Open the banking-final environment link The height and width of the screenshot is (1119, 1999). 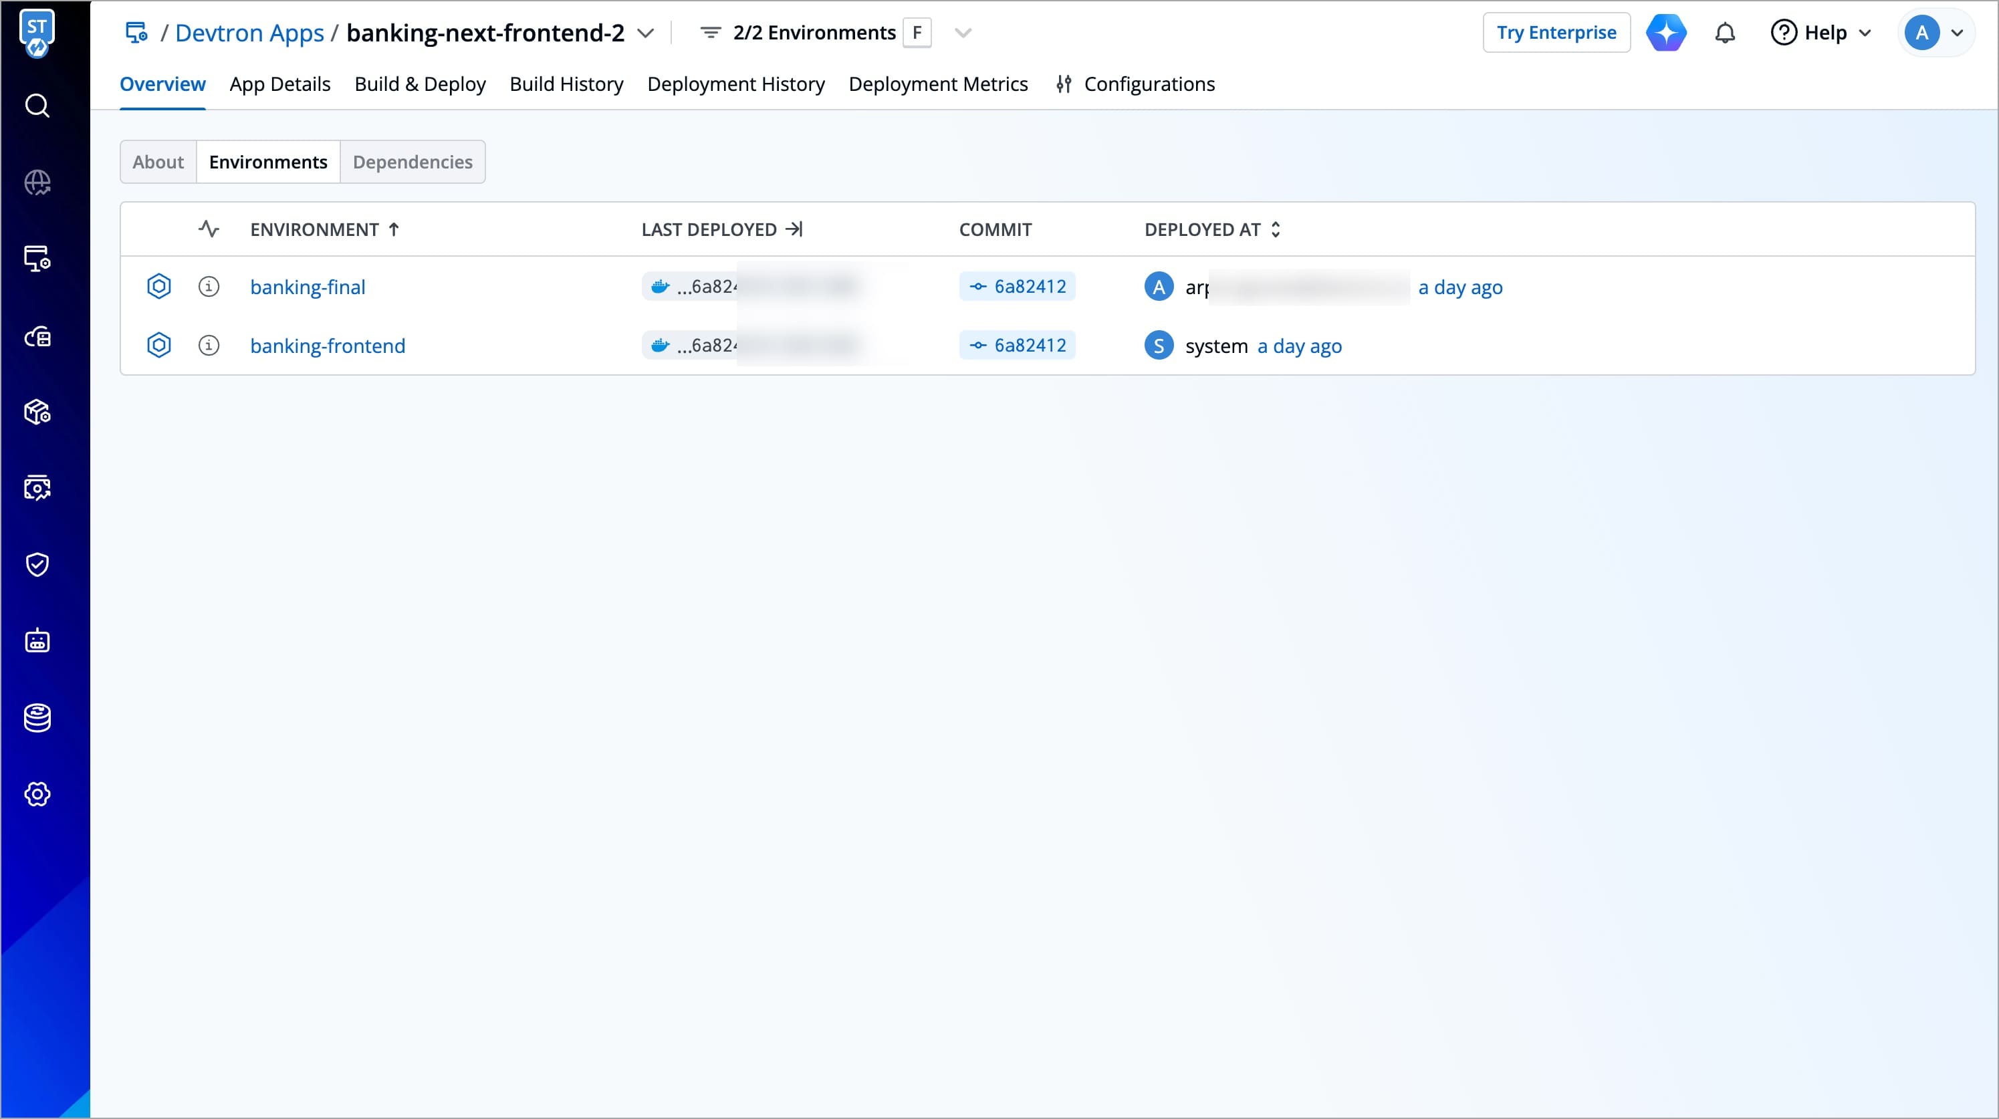pos(308,287)
